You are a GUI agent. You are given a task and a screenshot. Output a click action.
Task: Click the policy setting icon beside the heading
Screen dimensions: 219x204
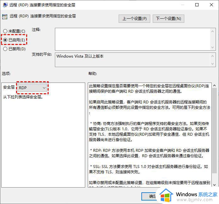(5, 17)
